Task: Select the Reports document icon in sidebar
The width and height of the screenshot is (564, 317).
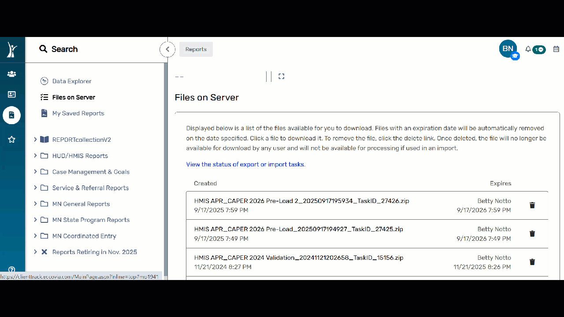Action: [x=12, y=115]
